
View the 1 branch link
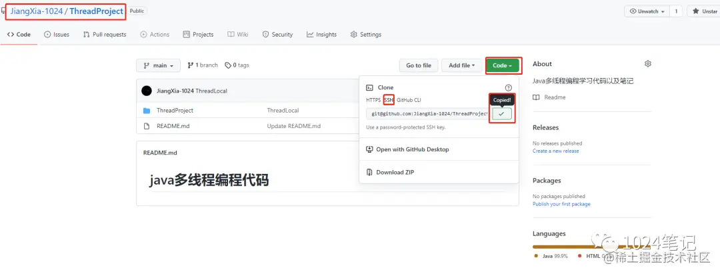click(x=203, y=65)
